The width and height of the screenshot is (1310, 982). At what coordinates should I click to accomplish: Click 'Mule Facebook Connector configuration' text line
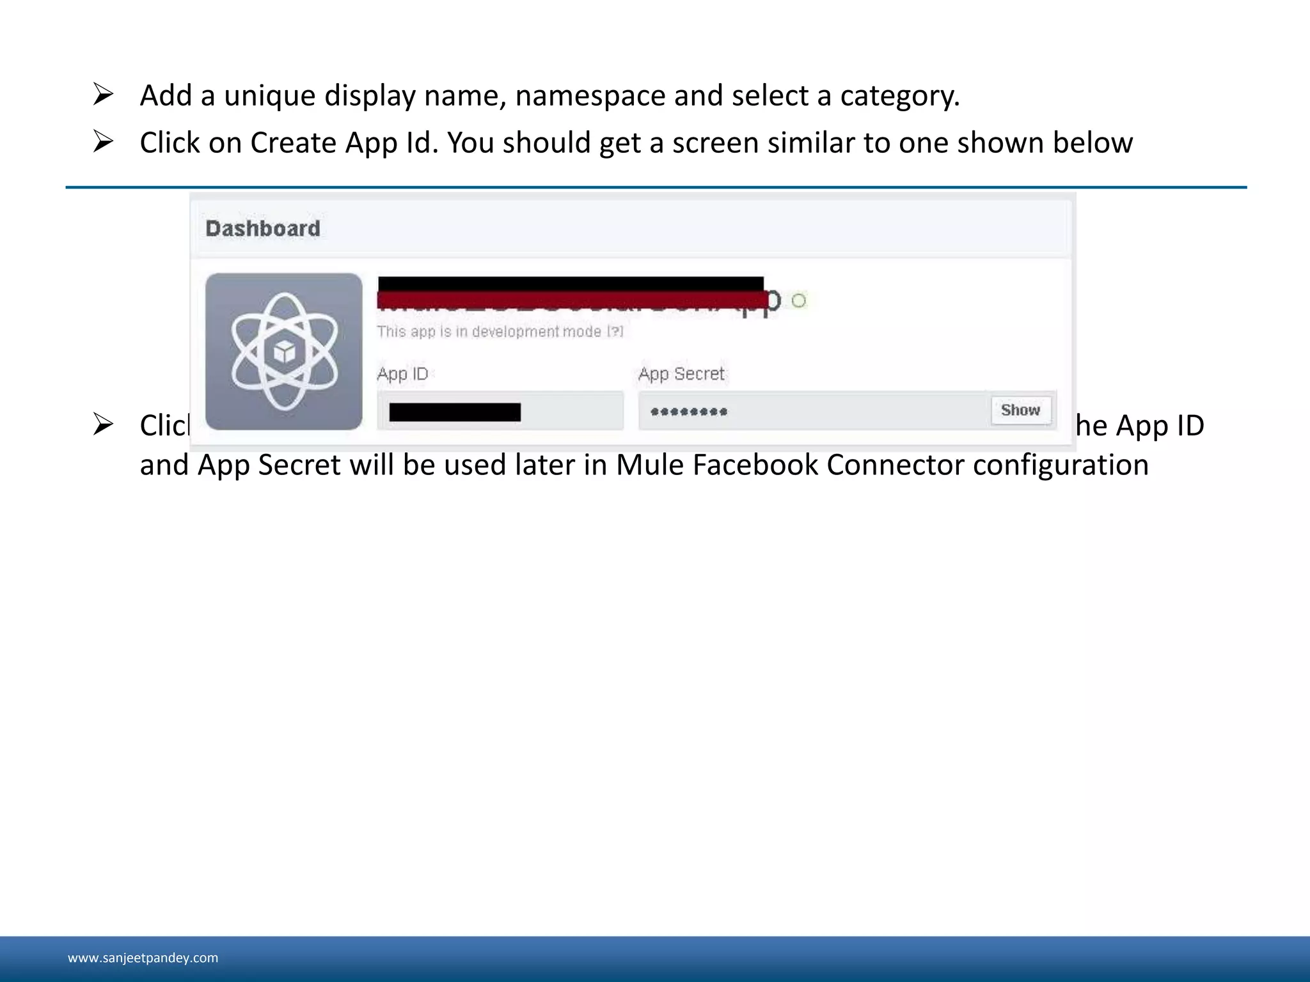[644, 464]
